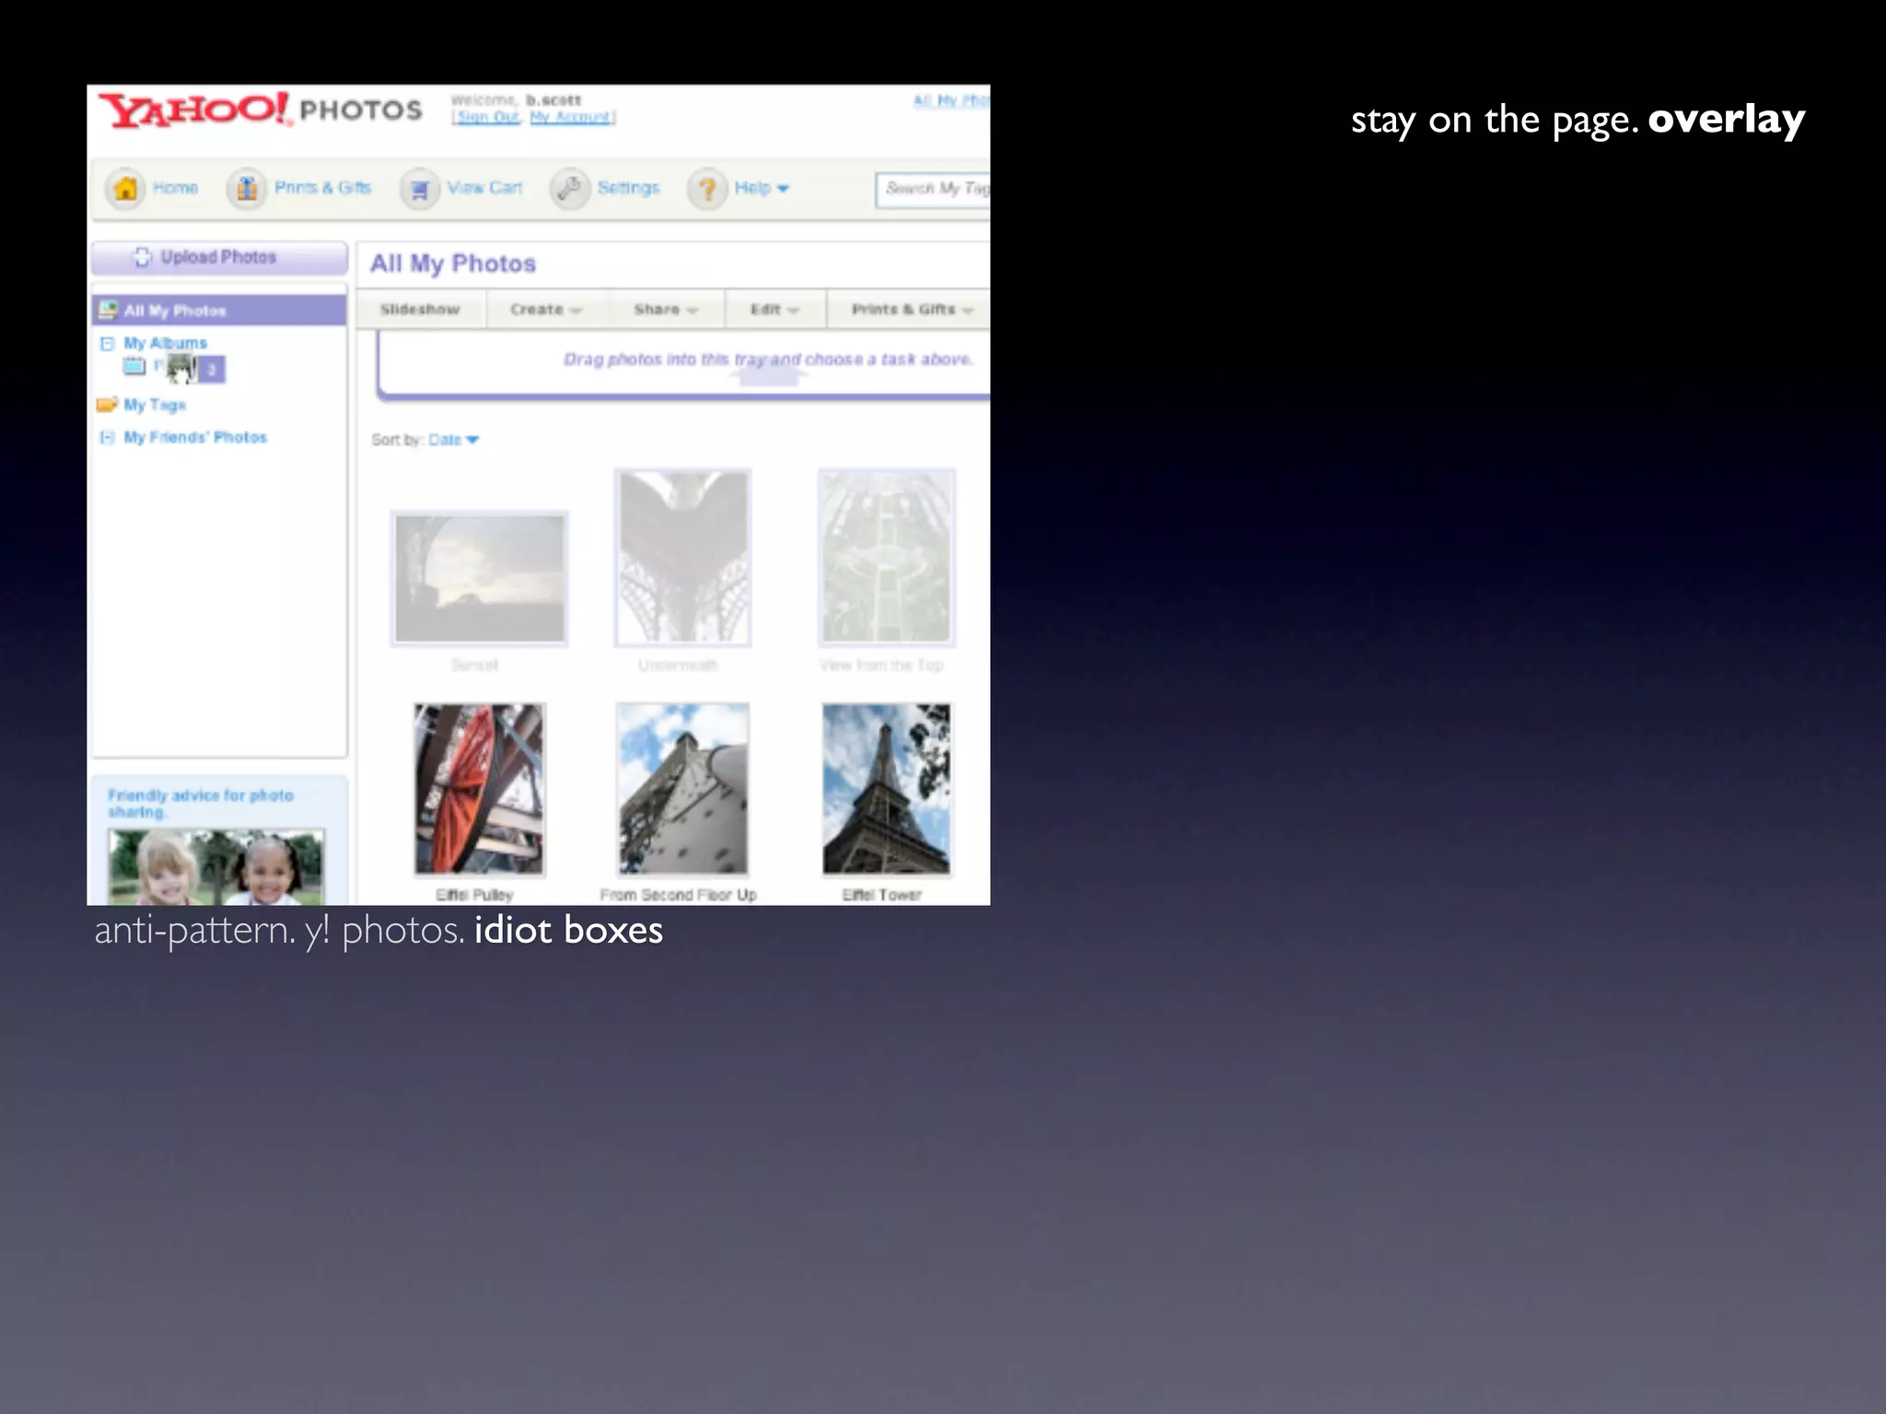Click the Search My Tags input field
The image size is (1886, 1414).
(933, 189)
